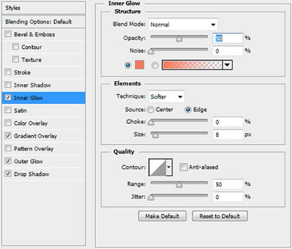Click the Make Default button
Viewport: 292px width, 249px height.
162,216
